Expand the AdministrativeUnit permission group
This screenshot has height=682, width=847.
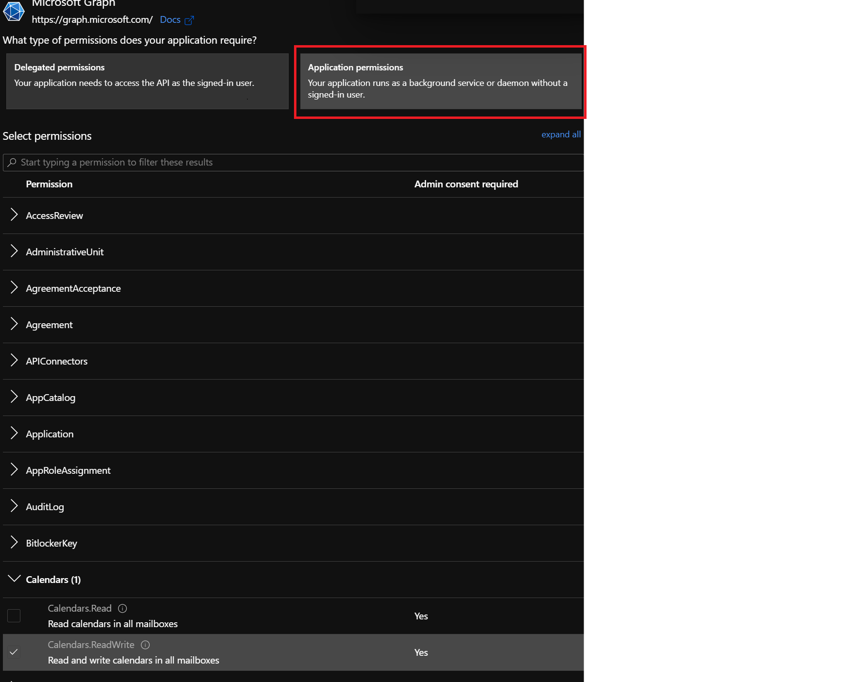pyautogui.click(x=14, y=251)
